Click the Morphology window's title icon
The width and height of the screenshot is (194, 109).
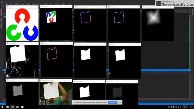pyautogui.click(x=75, y=81)
